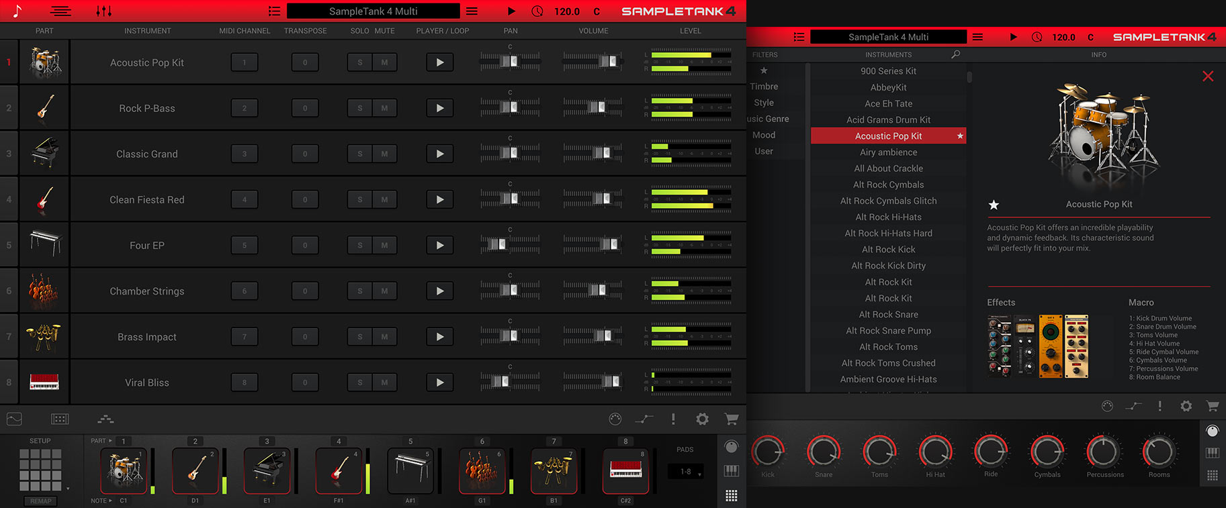This screenshot has height=508, width=1226.
Task: Play the Brass Impact player
Action: click(440, 336)
